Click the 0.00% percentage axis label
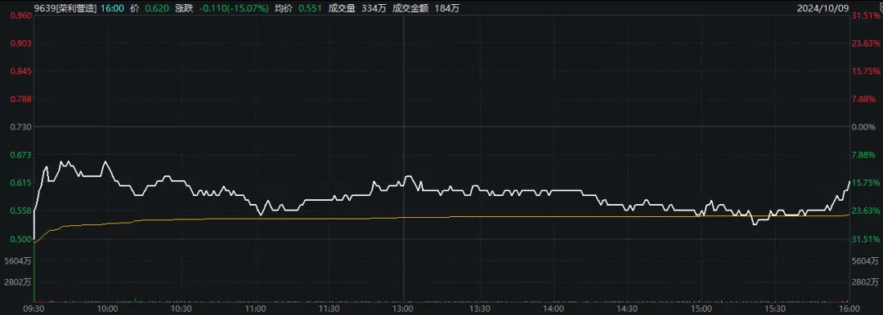The width and height of the screenshot is (883, 315). (865, 127)
